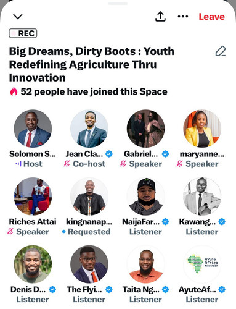Tap Jean Cla... verified badge
This screenshot has width=236, height=309.
coord(109,154)
